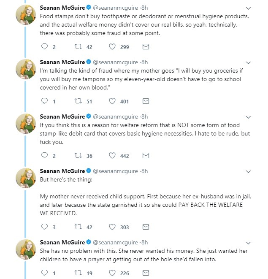
Task: Open the caret menu on the welfare reform tweet
Action: click(x=248, y=117)
